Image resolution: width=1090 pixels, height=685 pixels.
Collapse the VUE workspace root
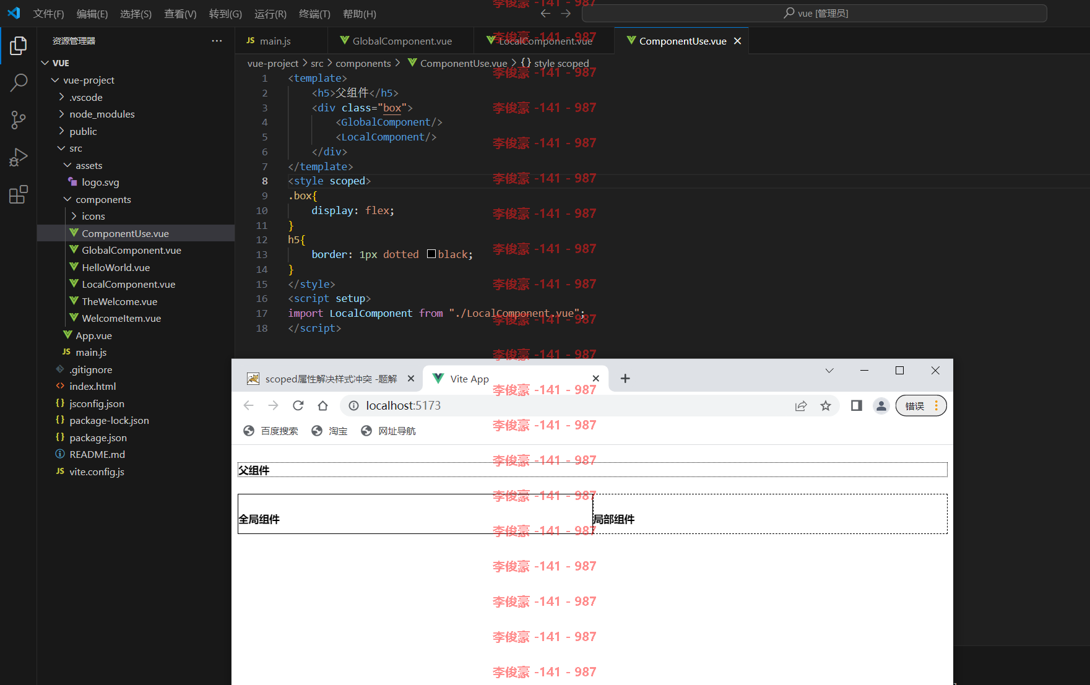coord(45,63)
